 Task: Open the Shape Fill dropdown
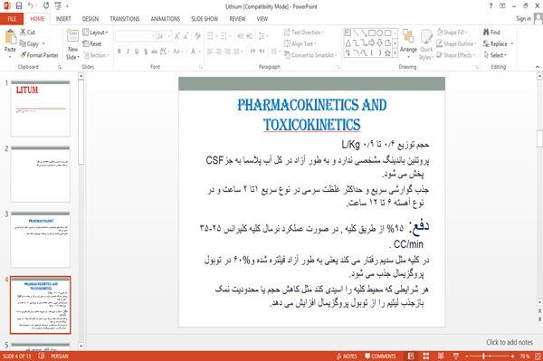click(452, 33)
